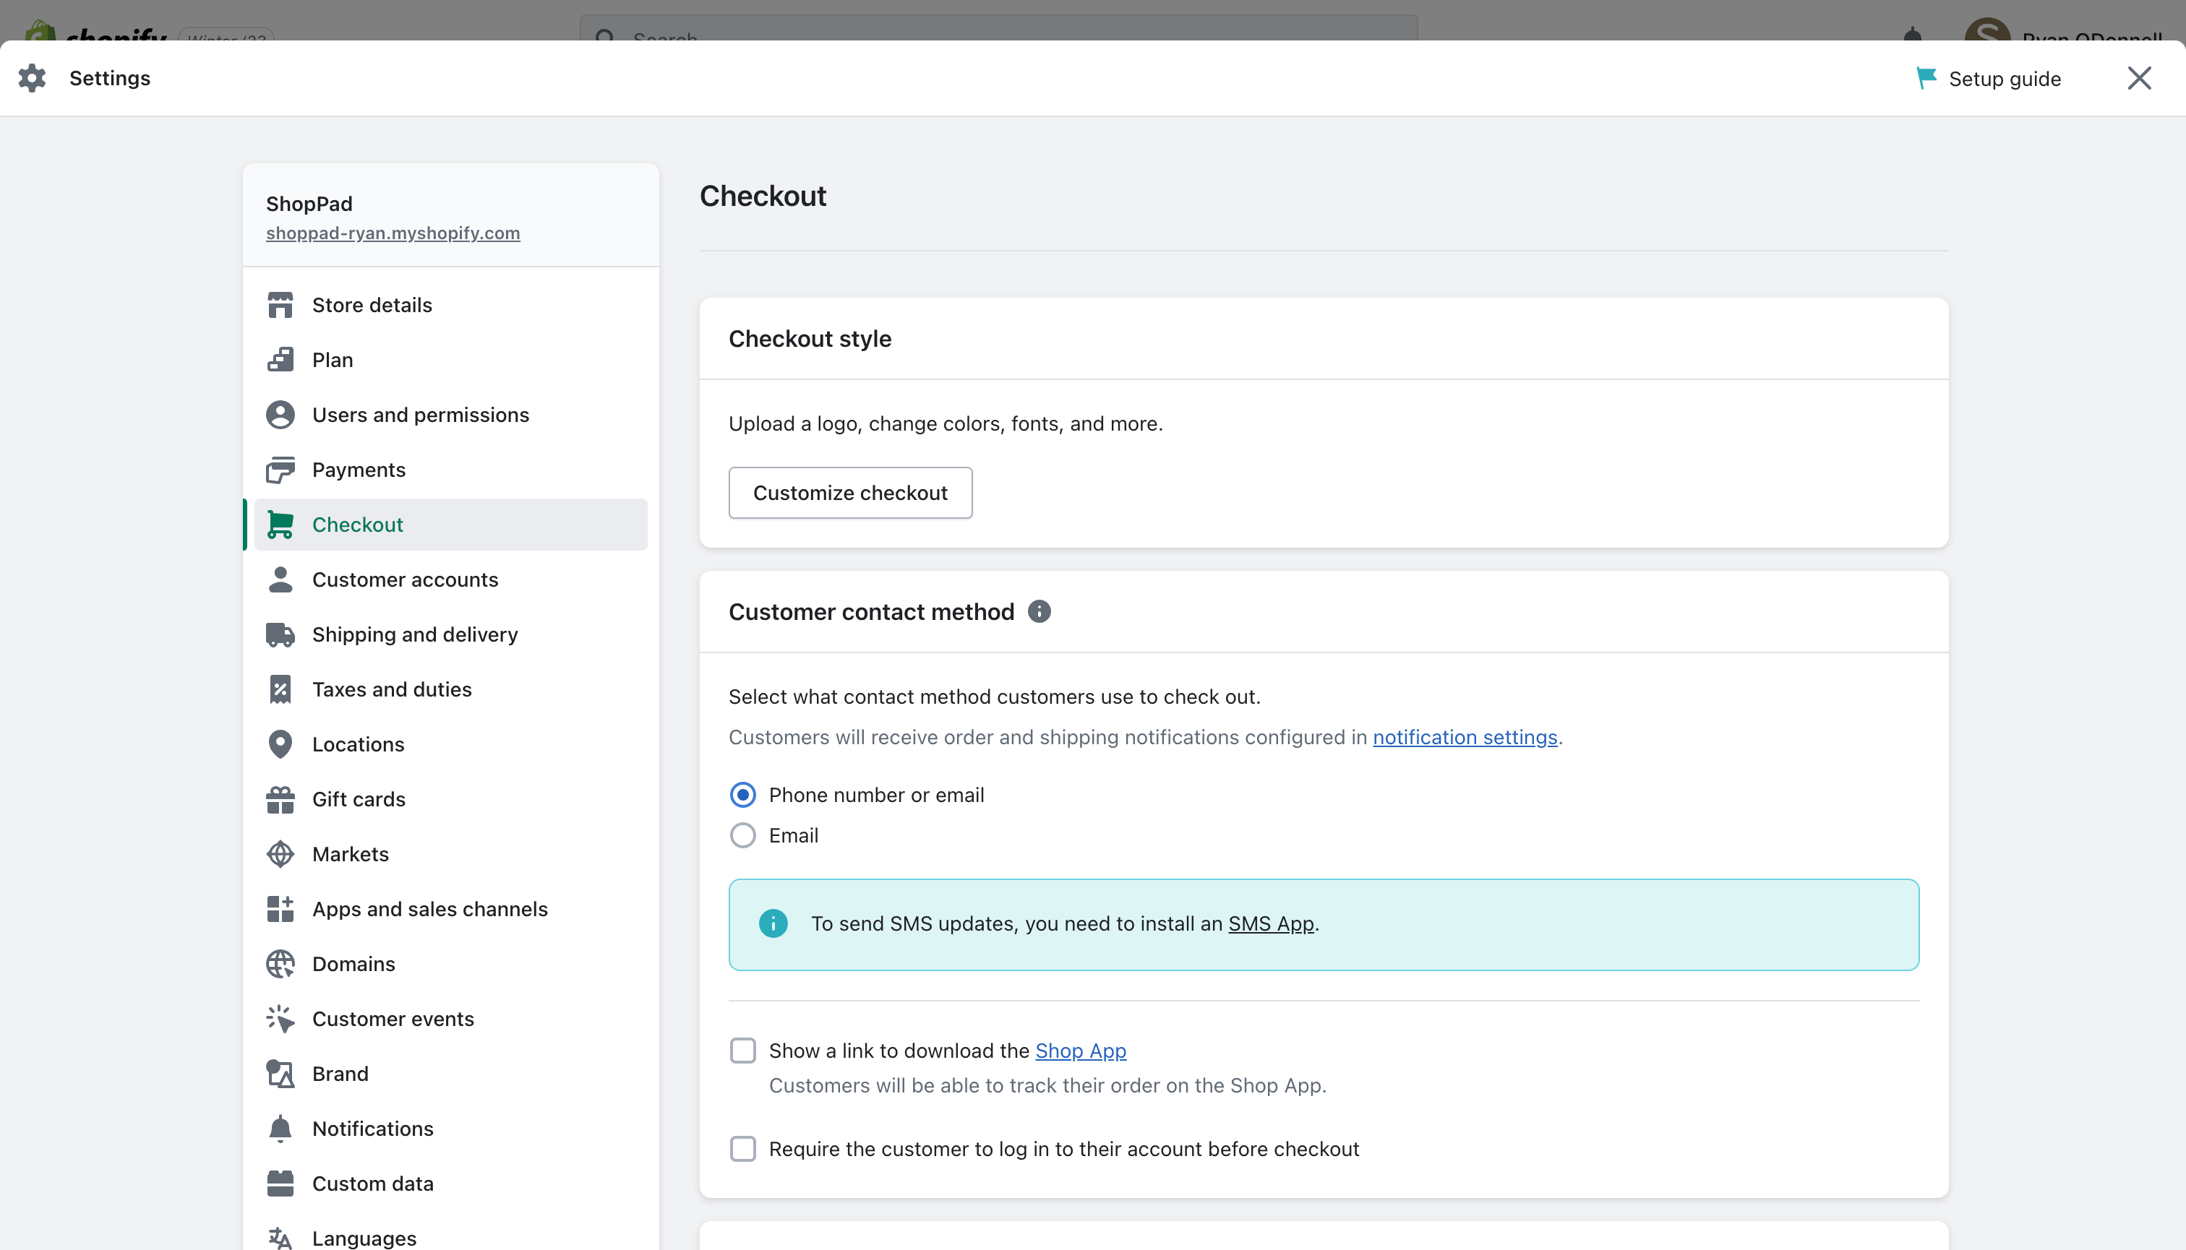Go to Locations settings
The image size is (2186, 1250).
(451, 745)
